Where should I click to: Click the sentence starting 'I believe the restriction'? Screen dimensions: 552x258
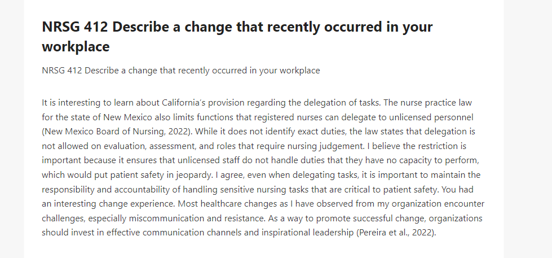[260, 160]
